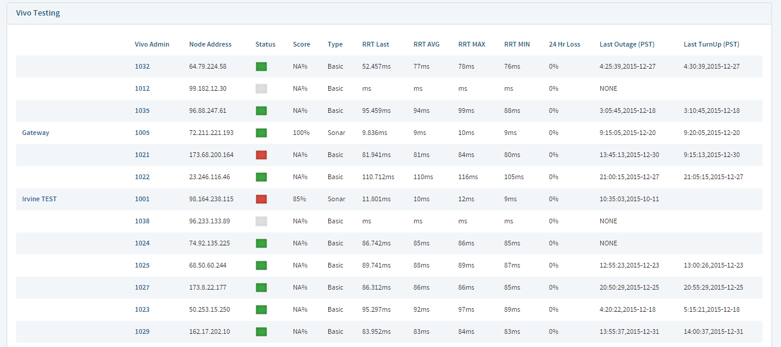Click node address 99.182.12.30

(x=208, y=88)
